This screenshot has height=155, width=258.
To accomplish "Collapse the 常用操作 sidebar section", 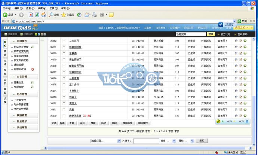I will 24,41.
